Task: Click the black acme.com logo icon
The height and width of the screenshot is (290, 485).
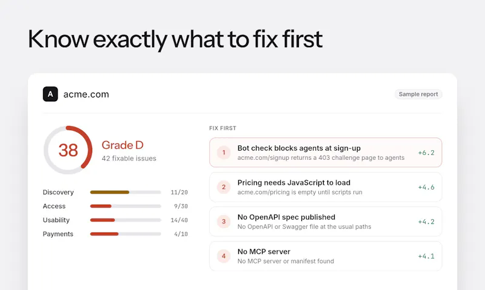Action: coord(50,94)
